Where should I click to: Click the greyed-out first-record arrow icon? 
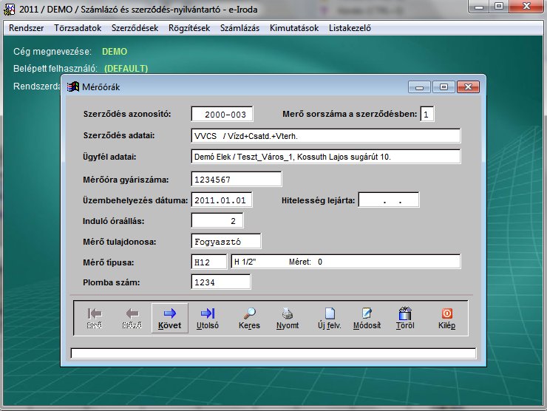[94, 319]
